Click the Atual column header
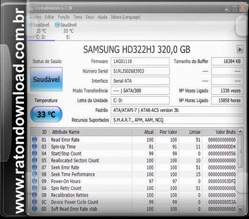This screenshot has height=219, width=249. tap(143, 132)
